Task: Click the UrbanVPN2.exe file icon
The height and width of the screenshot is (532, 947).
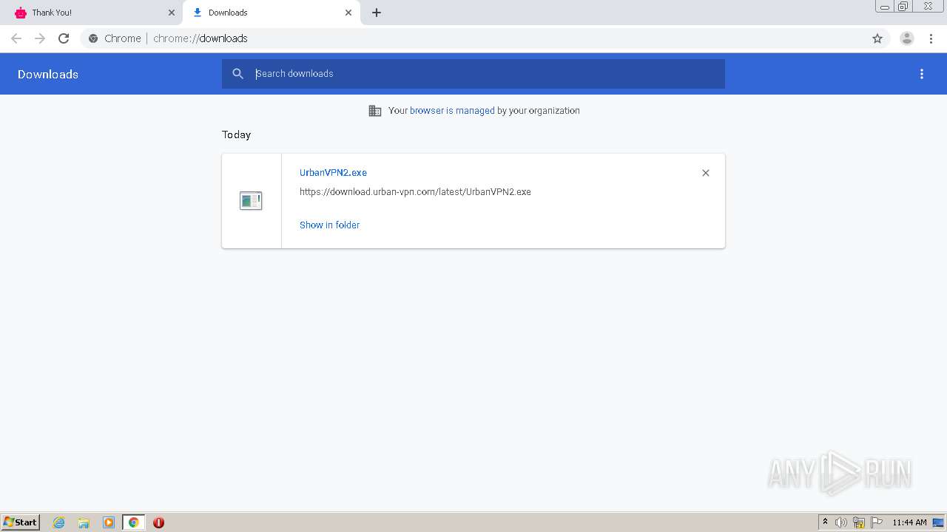Action: (x=251, y=200)
